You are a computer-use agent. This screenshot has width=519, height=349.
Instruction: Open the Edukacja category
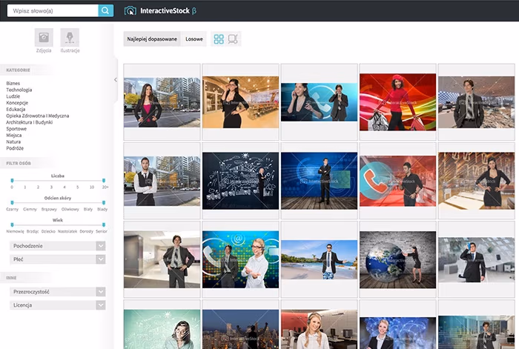point(16,109)
